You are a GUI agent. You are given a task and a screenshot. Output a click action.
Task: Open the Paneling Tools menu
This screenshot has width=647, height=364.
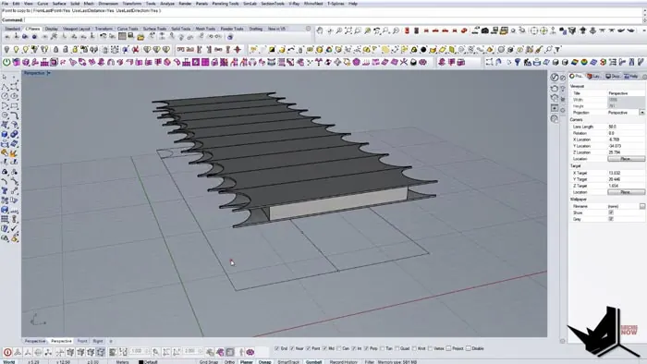(226, 4)
